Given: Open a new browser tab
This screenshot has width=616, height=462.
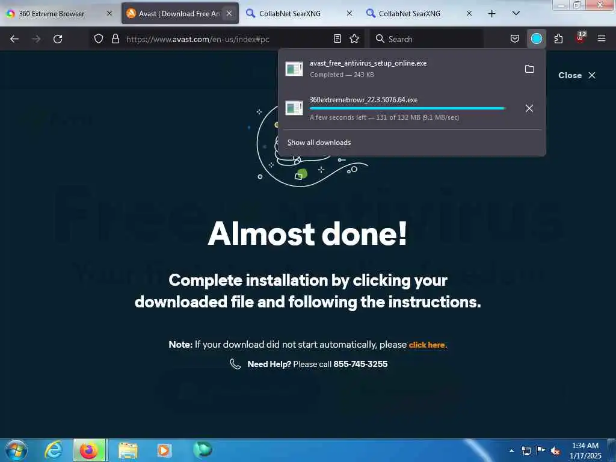Looking at the screenshot, I should pyautogui.click(x=491, y=14).
